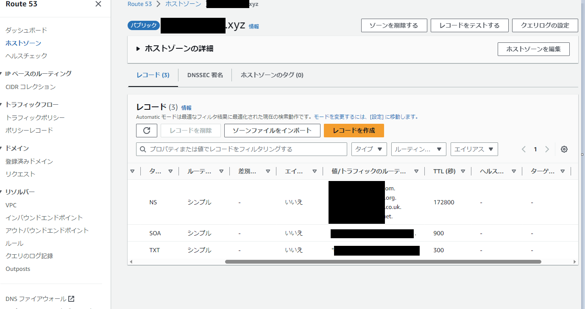The height and width of the screenshot is (309, 585).
Task: Sort by the タ... type column
Action: tap(170, 171)
